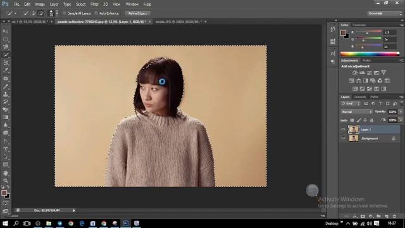Open the brush size picker dropdown
The width and height of the screenshot is (405, 228).
click(57, 13)
